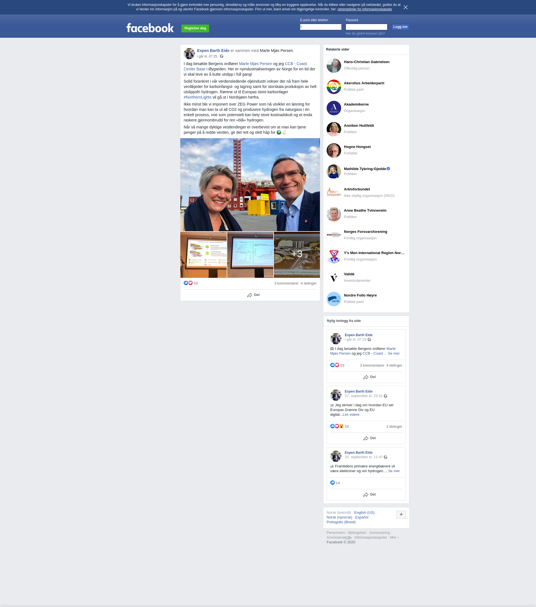The width and height of the screenshot is (536, 607).
Task: Expand post with Les videre link
Action: 351,415
